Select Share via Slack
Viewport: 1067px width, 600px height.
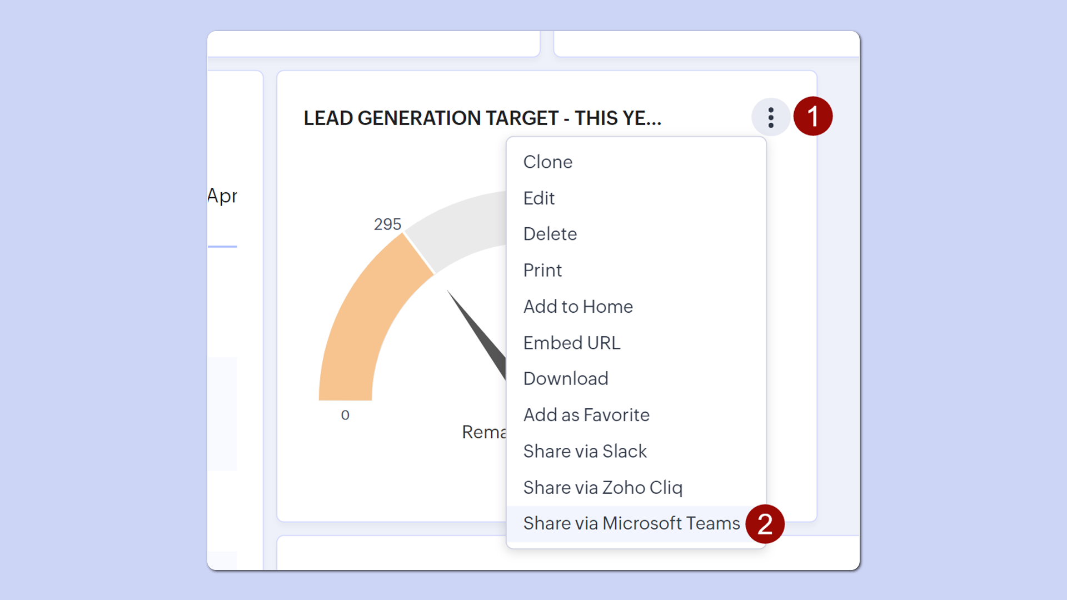pyautogui.click(x=585, y=451)
